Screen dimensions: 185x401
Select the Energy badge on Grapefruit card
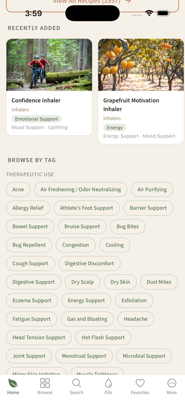(115, 128)
